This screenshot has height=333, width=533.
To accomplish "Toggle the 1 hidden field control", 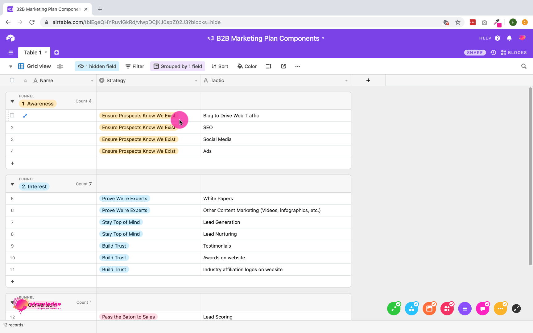I will tap(97, 66).
